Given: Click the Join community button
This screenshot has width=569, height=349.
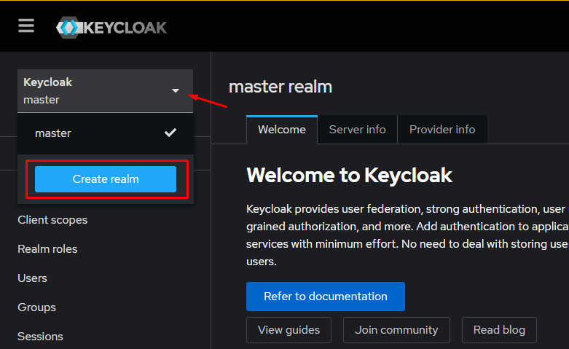Looking at the screenshot, I should click(x=396, y=330).
